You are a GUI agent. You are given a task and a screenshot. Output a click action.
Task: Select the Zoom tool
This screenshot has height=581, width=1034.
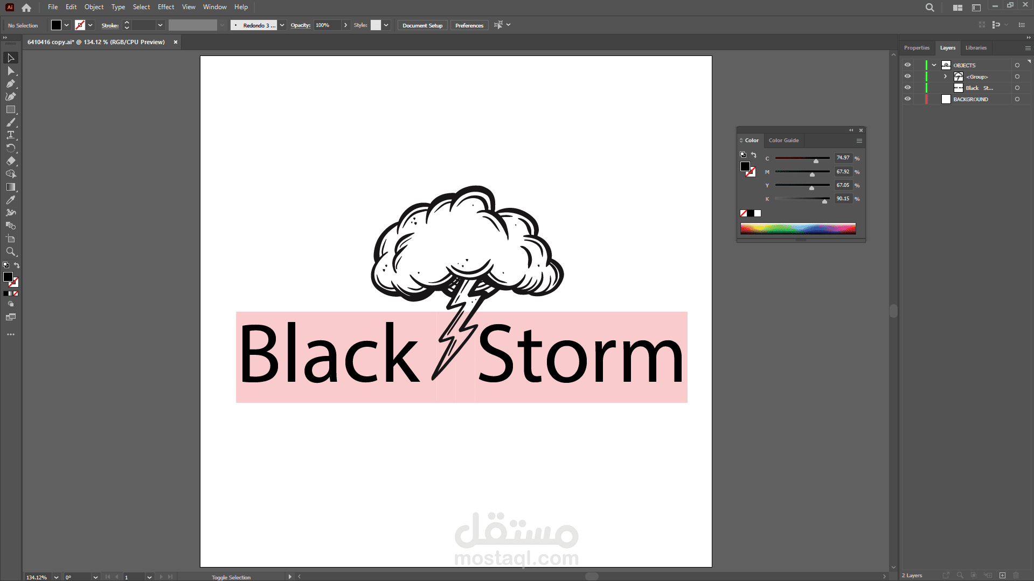[11, 251]
